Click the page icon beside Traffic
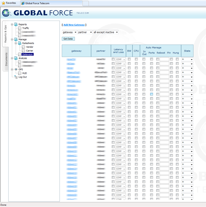The image size is (206, 207). click(x=20, y=28)
